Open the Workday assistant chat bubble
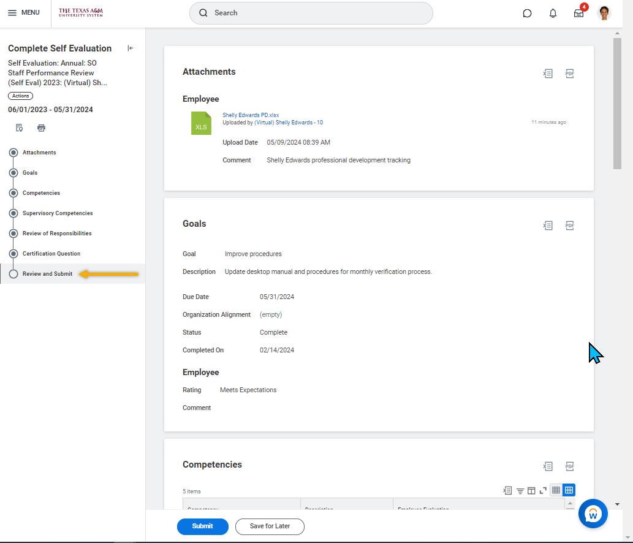The height and width of the screenshot is (543, 633). [593, 514]
